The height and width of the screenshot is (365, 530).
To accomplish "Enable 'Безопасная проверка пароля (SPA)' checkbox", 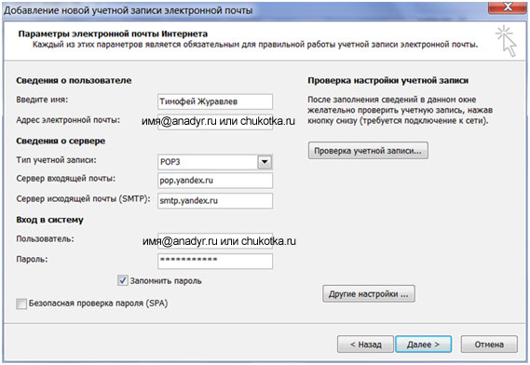I will [21, 304].
